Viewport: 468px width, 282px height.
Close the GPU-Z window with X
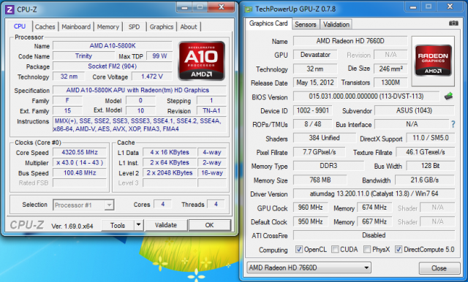450,7
